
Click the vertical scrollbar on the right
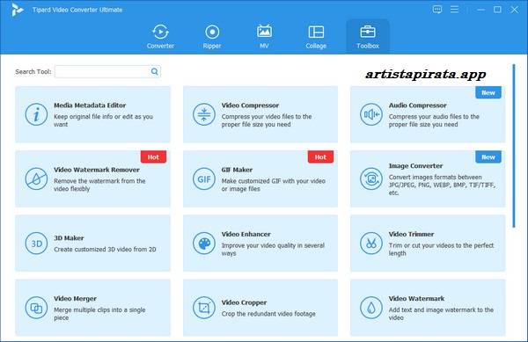[x=514, y=146]
